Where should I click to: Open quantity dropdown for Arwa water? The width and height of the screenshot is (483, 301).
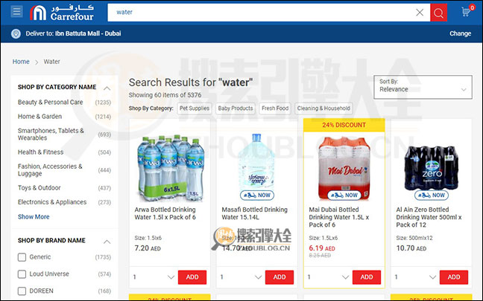(x=154, y=277)
